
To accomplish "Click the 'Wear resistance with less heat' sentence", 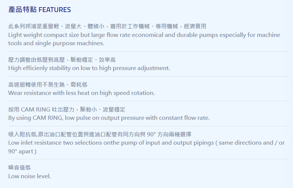I will pyautogui.click(x=82, y=93).
